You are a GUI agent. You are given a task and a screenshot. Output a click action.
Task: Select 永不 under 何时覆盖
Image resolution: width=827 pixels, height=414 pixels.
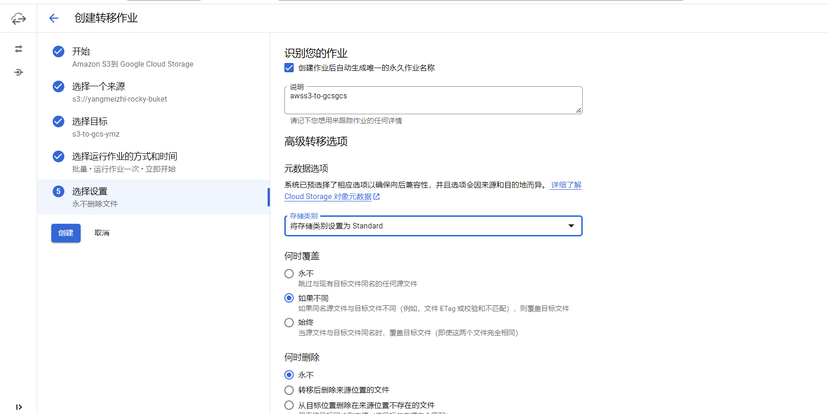pyautogui.click(x=289, y=274)
